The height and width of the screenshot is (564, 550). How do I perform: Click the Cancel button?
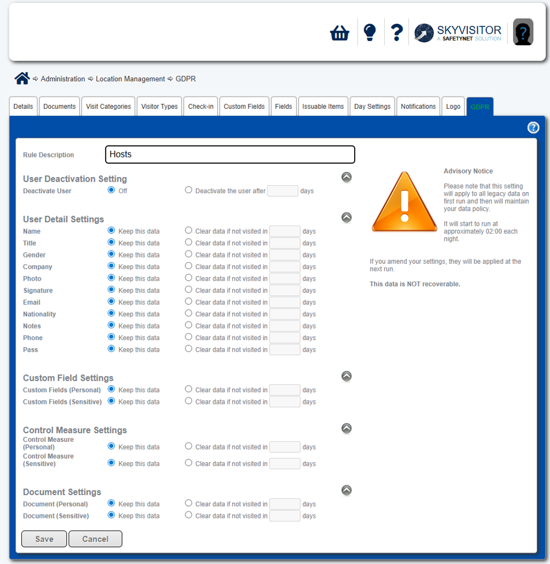pyautogui.click(x=95, y=539)
